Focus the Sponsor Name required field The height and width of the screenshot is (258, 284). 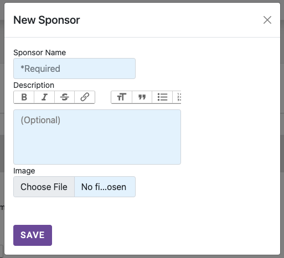pyautogui.click(x=74, y=69)
